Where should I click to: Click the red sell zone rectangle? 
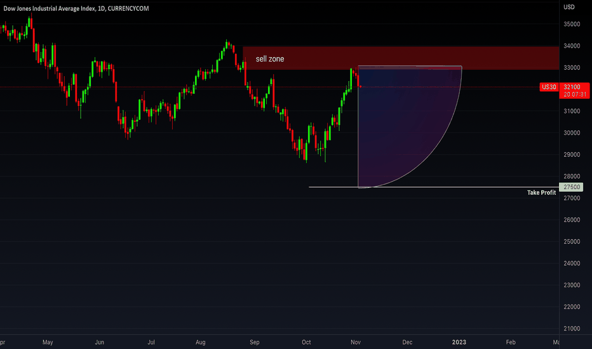point(401,58)
